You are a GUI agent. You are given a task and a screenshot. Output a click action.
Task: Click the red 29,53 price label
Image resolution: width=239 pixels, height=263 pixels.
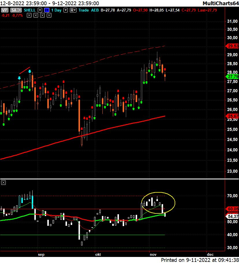click(x=233, y=46)
